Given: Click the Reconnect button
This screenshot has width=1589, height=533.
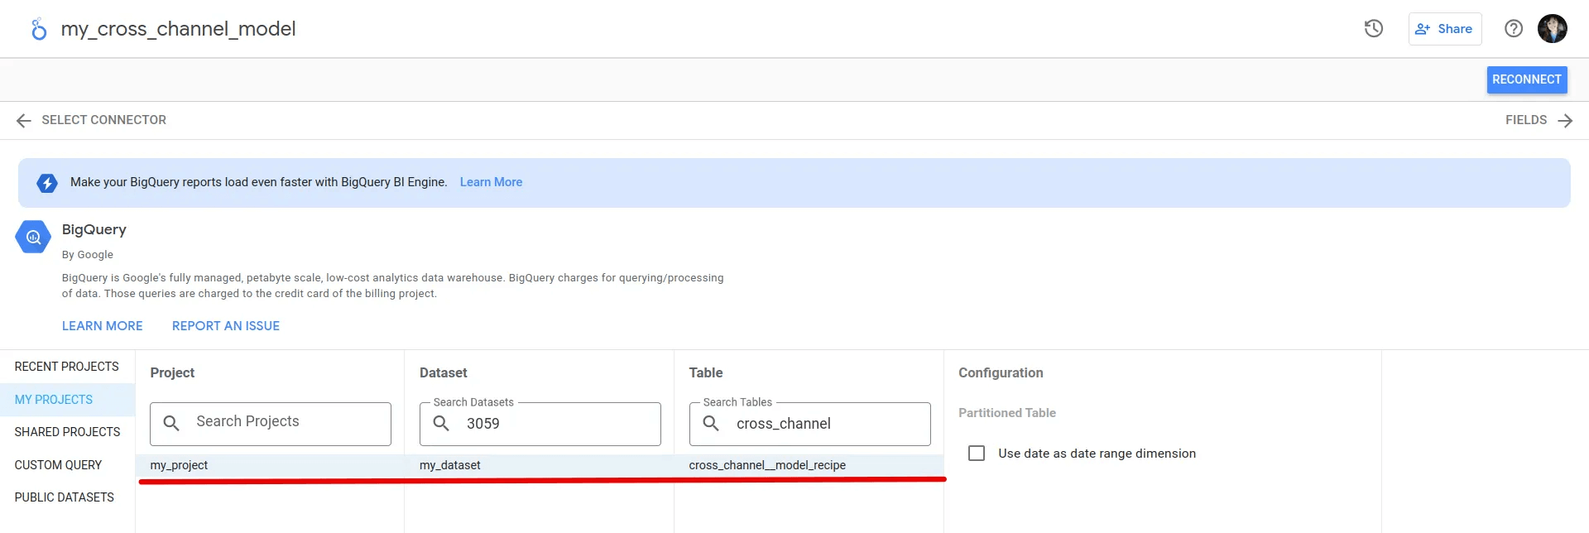Looking at the screenshot, I should coord(1527,79).
